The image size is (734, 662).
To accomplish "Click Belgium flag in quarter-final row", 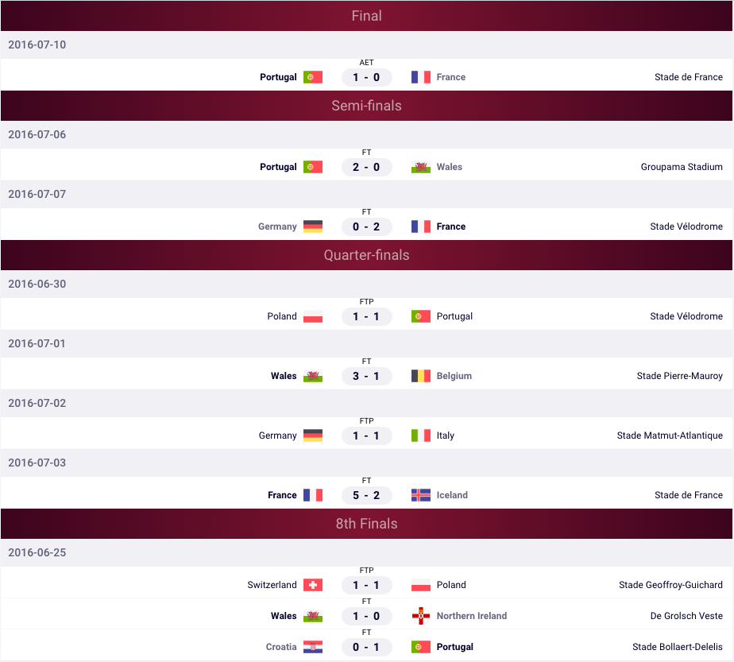I will point(421,376).
